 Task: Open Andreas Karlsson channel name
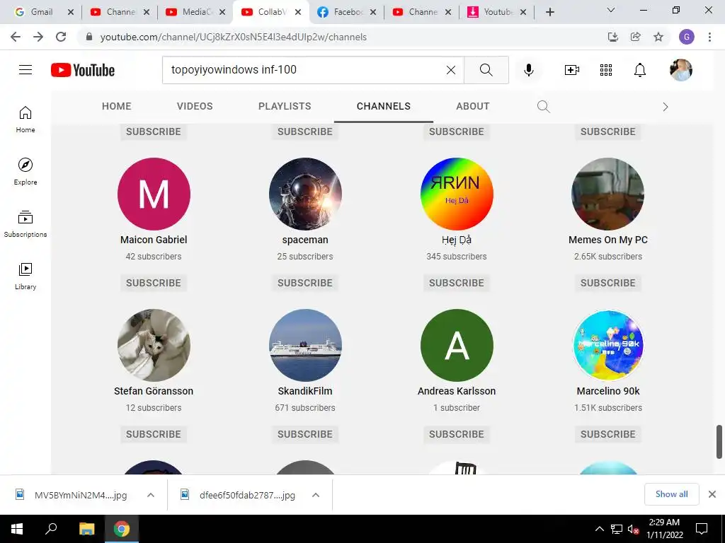point(457,391)
